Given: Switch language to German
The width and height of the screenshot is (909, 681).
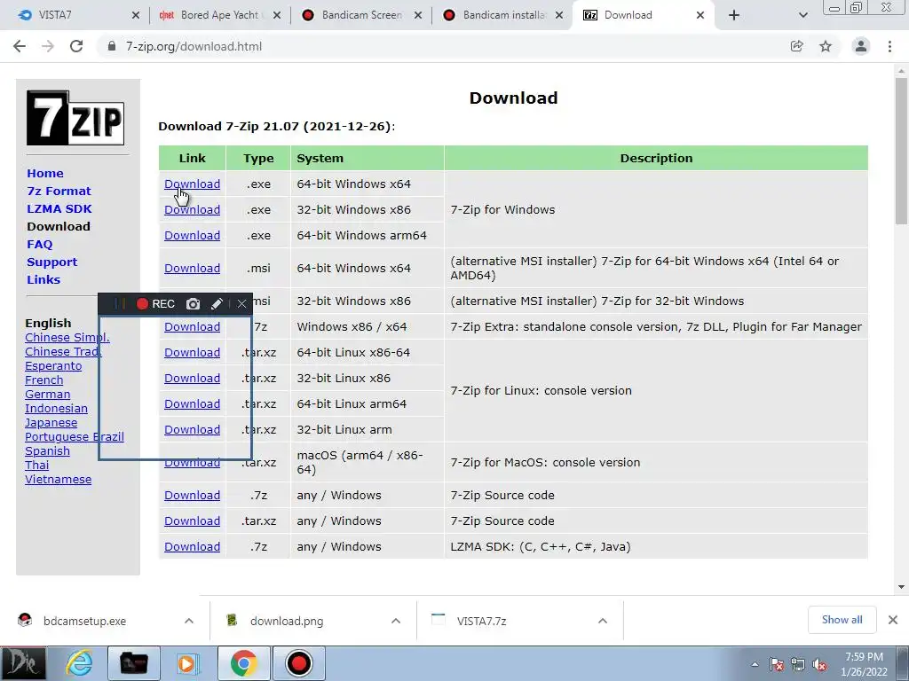Looking at the screenshot, I should coord(48,395).
